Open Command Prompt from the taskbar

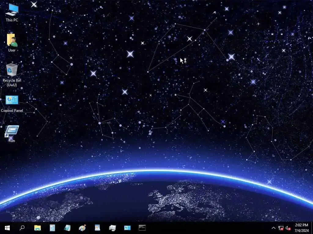point(142,228)
